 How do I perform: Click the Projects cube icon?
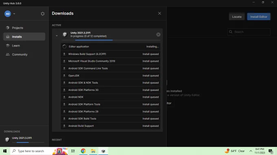8,28
